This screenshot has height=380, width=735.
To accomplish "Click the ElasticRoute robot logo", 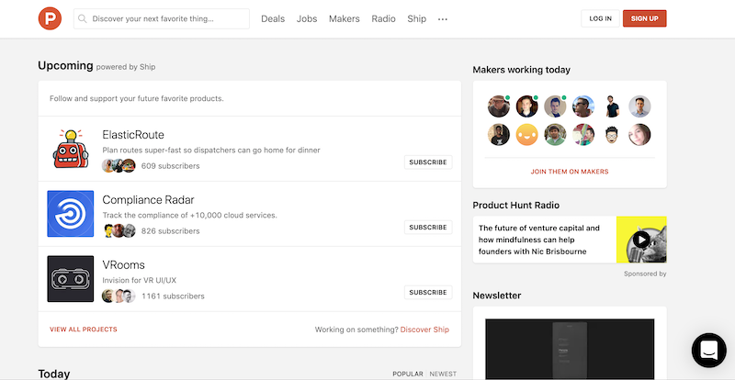I will [x=71, y=149].
